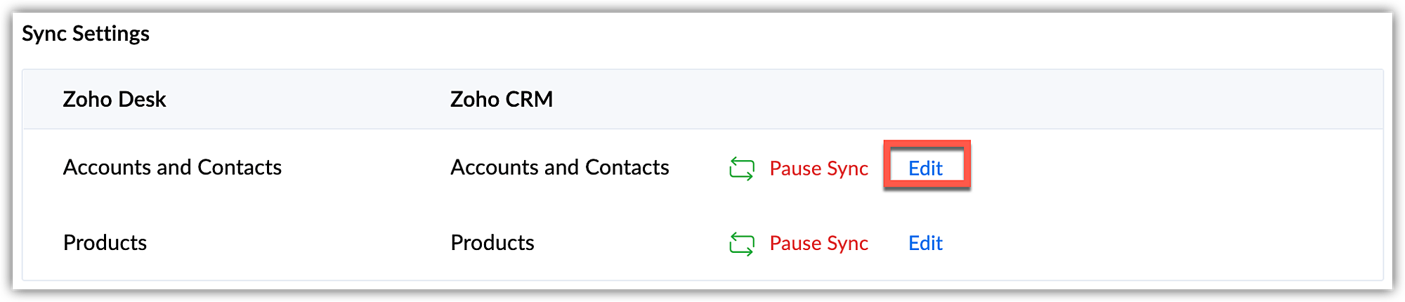Click Accounts and Contacts under Zoho CRM
1405x302 pixels.
click(x=560, y=167)
